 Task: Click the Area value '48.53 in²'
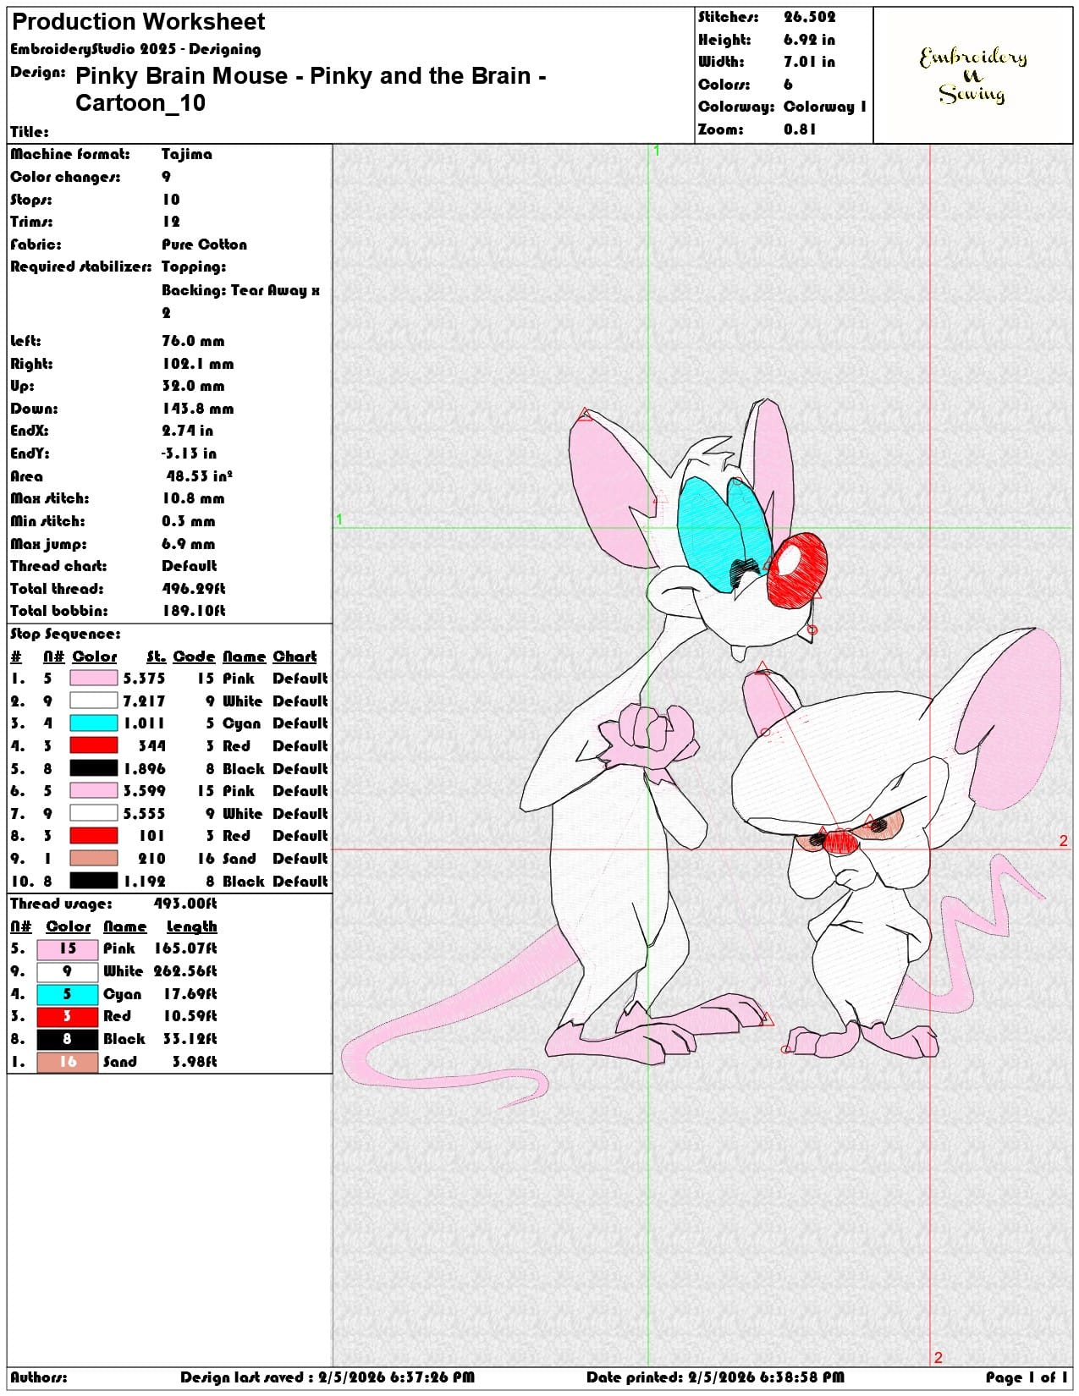(x=200, y=476)
